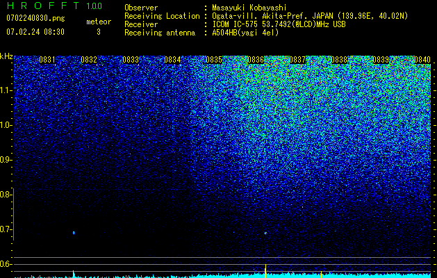Viewport: 437px width, 278px height.
Task: Click the 1.1 kHz axis label
Action: click(x=6, y=90)
